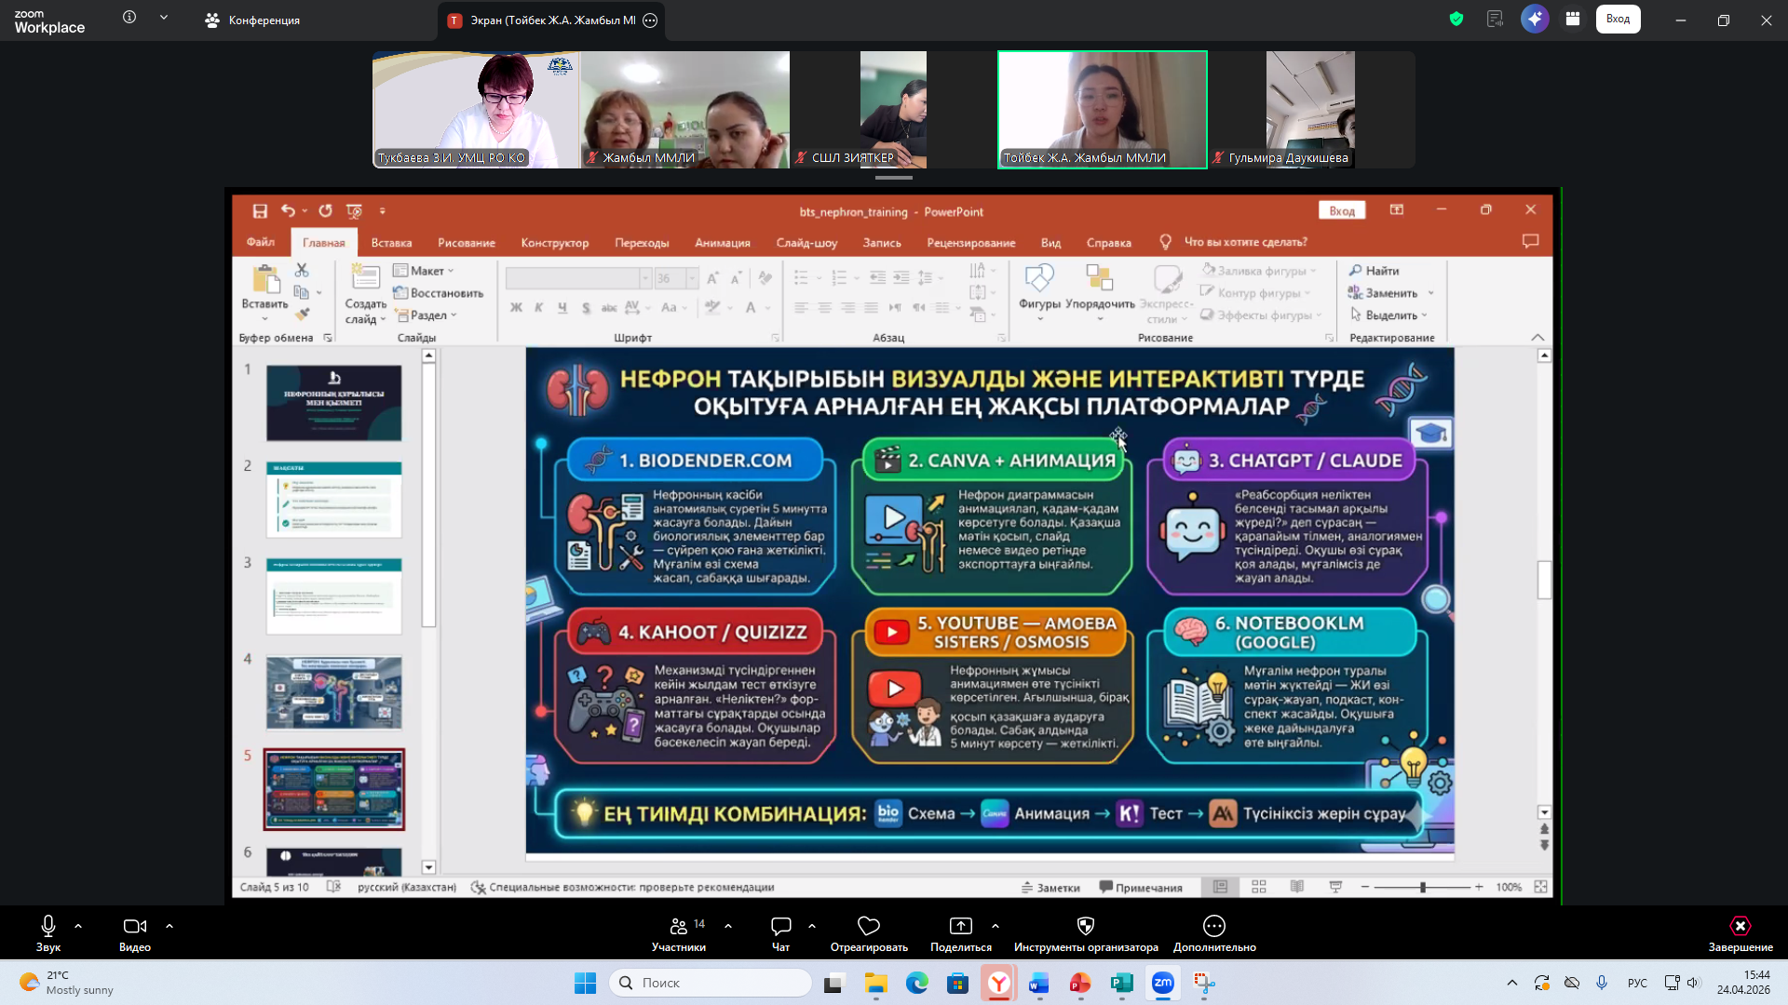
Task: Switch to Conference tab at top
Action: 252,20
